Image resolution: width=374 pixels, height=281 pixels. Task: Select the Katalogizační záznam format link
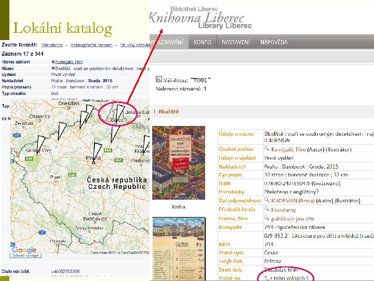(x=91, y=45)
